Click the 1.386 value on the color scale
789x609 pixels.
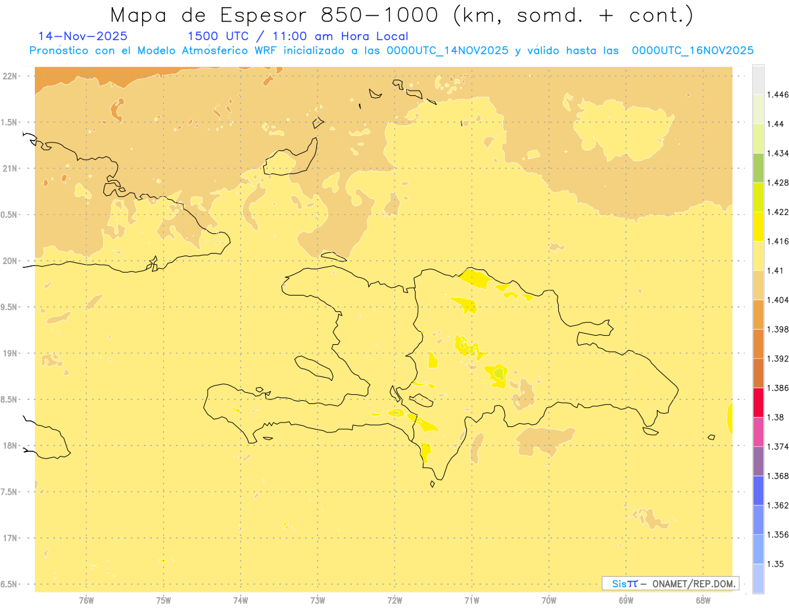[x=778, y=388]
